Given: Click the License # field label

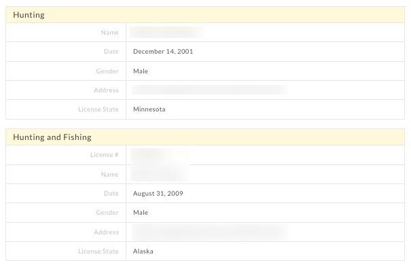Looking at the screenshot, I should (x=105, y=155).
